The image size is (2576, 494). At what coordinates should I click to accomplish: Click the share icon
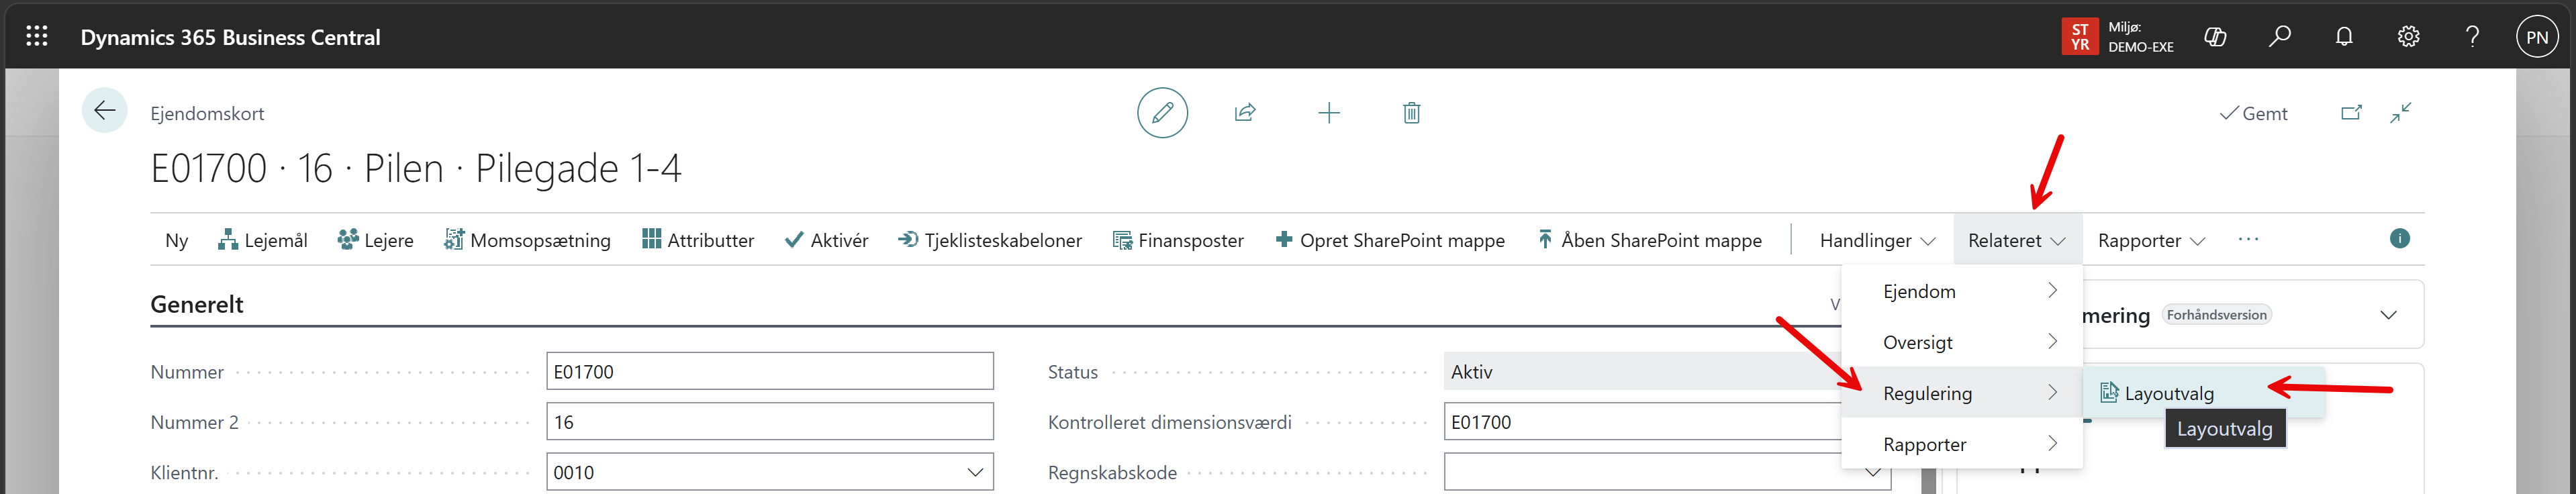pyautogui.click(x=1245, y=113)
